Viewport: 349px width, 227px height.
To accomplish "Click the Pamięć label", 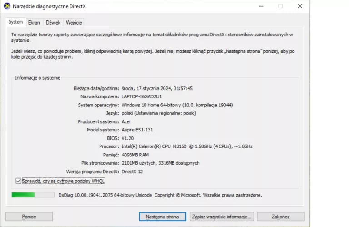I will pos(111,155).
